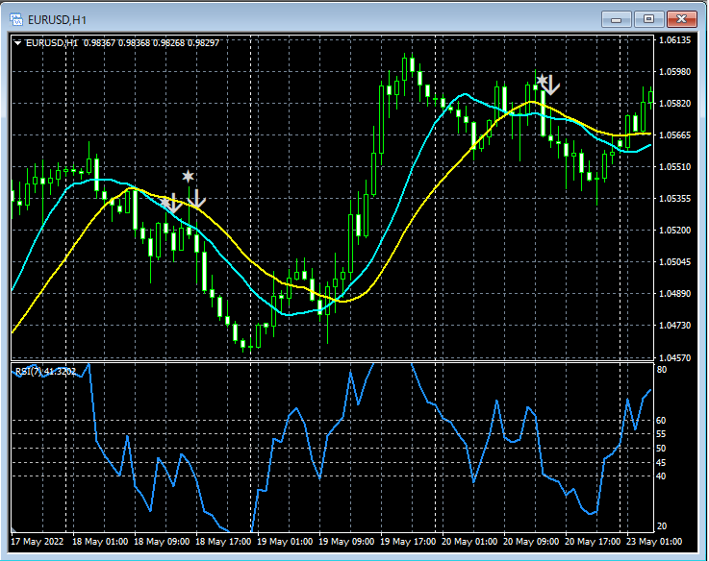Click the 19 May 17:00 time label
This screenshot has height=561, width=709.
408,541
